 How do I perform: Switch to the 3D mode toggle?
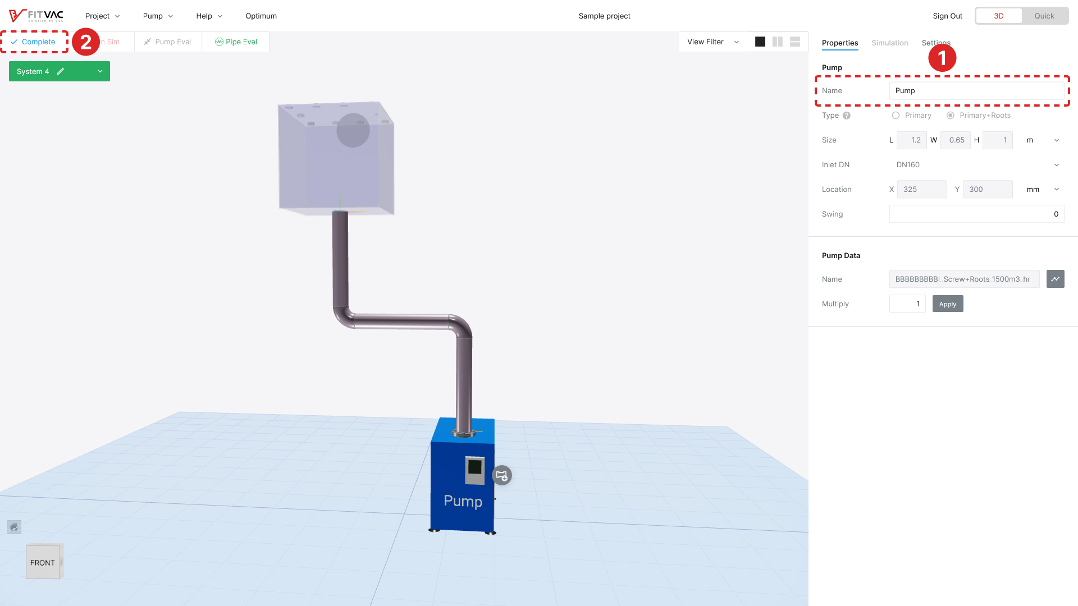click(999, 16)
